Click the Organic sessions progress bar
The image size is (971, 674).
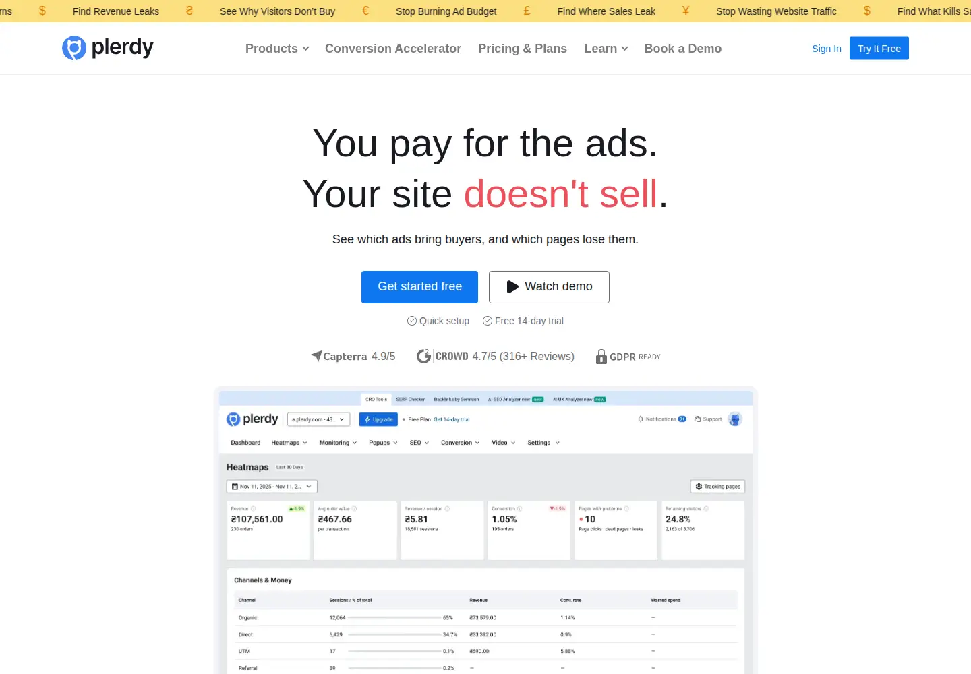click(x=394, y=618)
